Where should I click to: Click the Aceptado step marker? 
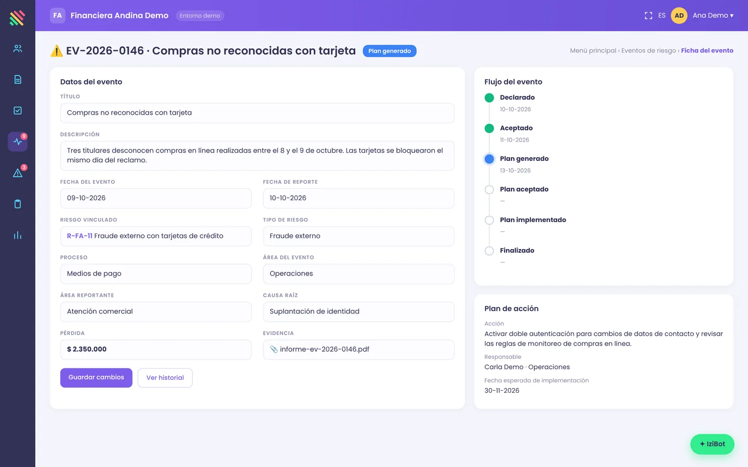(489, 128)
